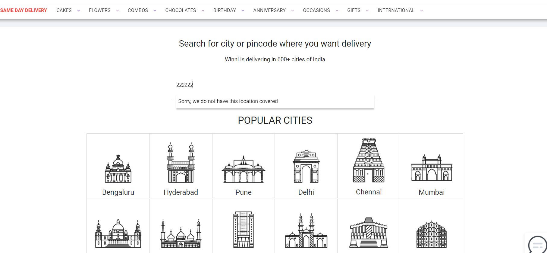Open the Flowers menu item

click(100, 11)
